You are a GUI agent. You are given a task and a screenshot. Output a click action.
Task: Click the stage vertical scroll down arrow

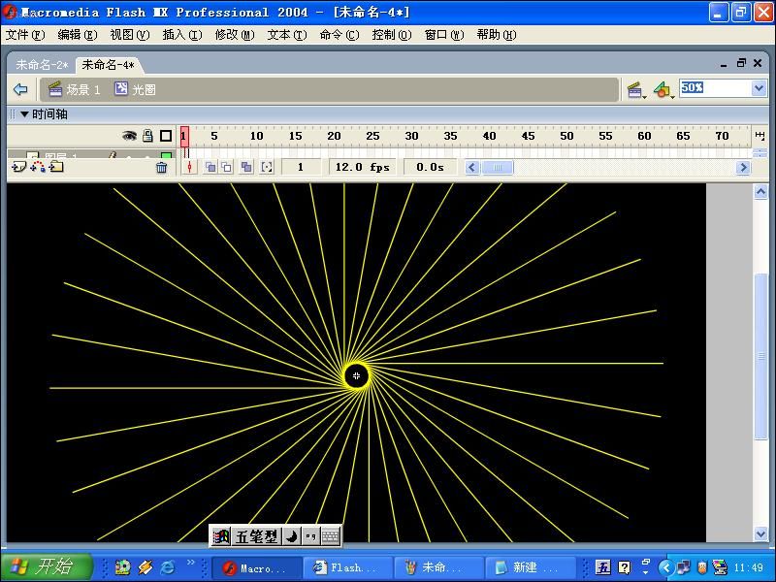(760, 533)
